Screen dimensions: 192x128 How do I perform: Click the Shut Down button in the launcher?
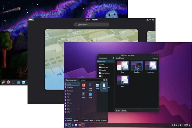[97, 121]
